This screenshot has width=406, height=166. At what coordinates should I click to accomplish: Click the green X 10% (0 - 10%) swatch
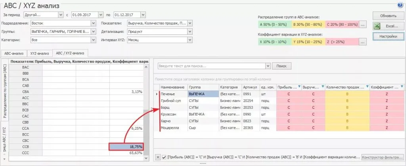[x=275, y=42]
